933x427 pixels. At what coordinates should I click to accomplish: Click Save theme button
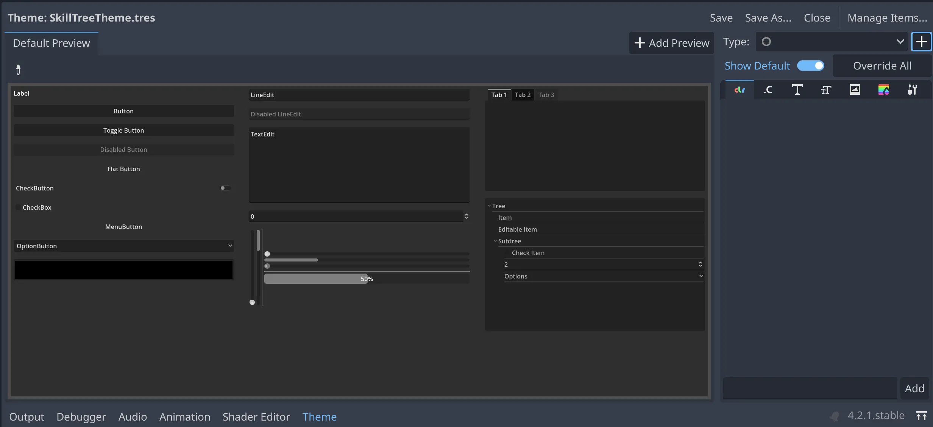point(721,18)
